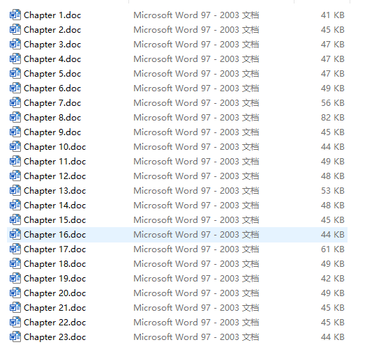Select the Chapter 7.doc filename
This screenshot has height=363, width=381.
52,103
